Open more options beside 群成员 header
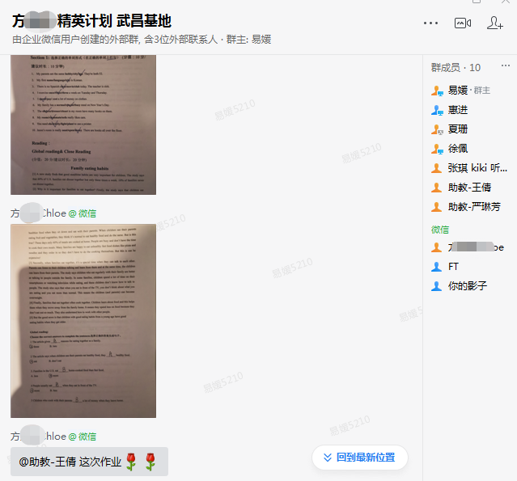This screenshot has height=481, width=517. (x=506, y=67)
